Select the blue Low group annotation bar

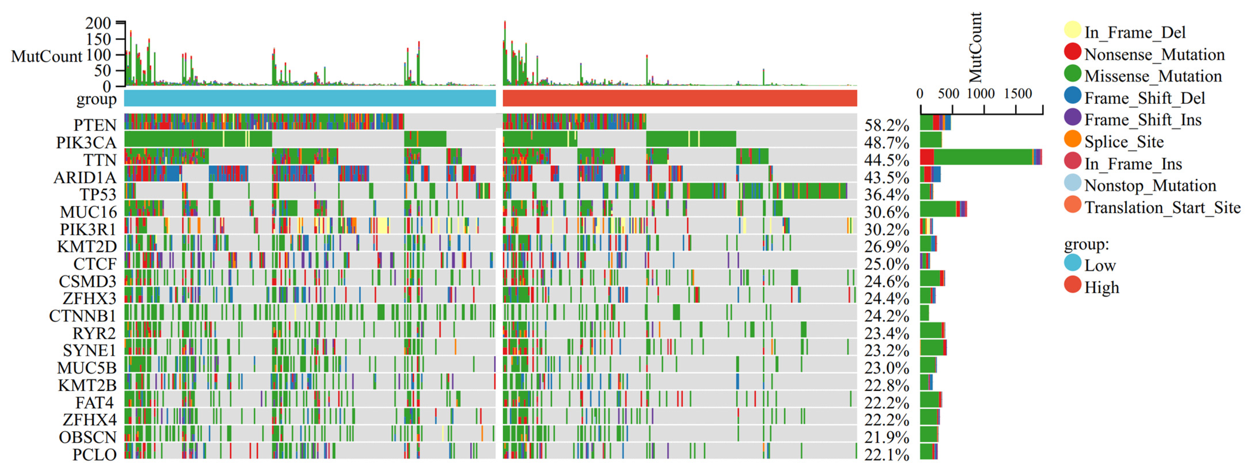310,98
